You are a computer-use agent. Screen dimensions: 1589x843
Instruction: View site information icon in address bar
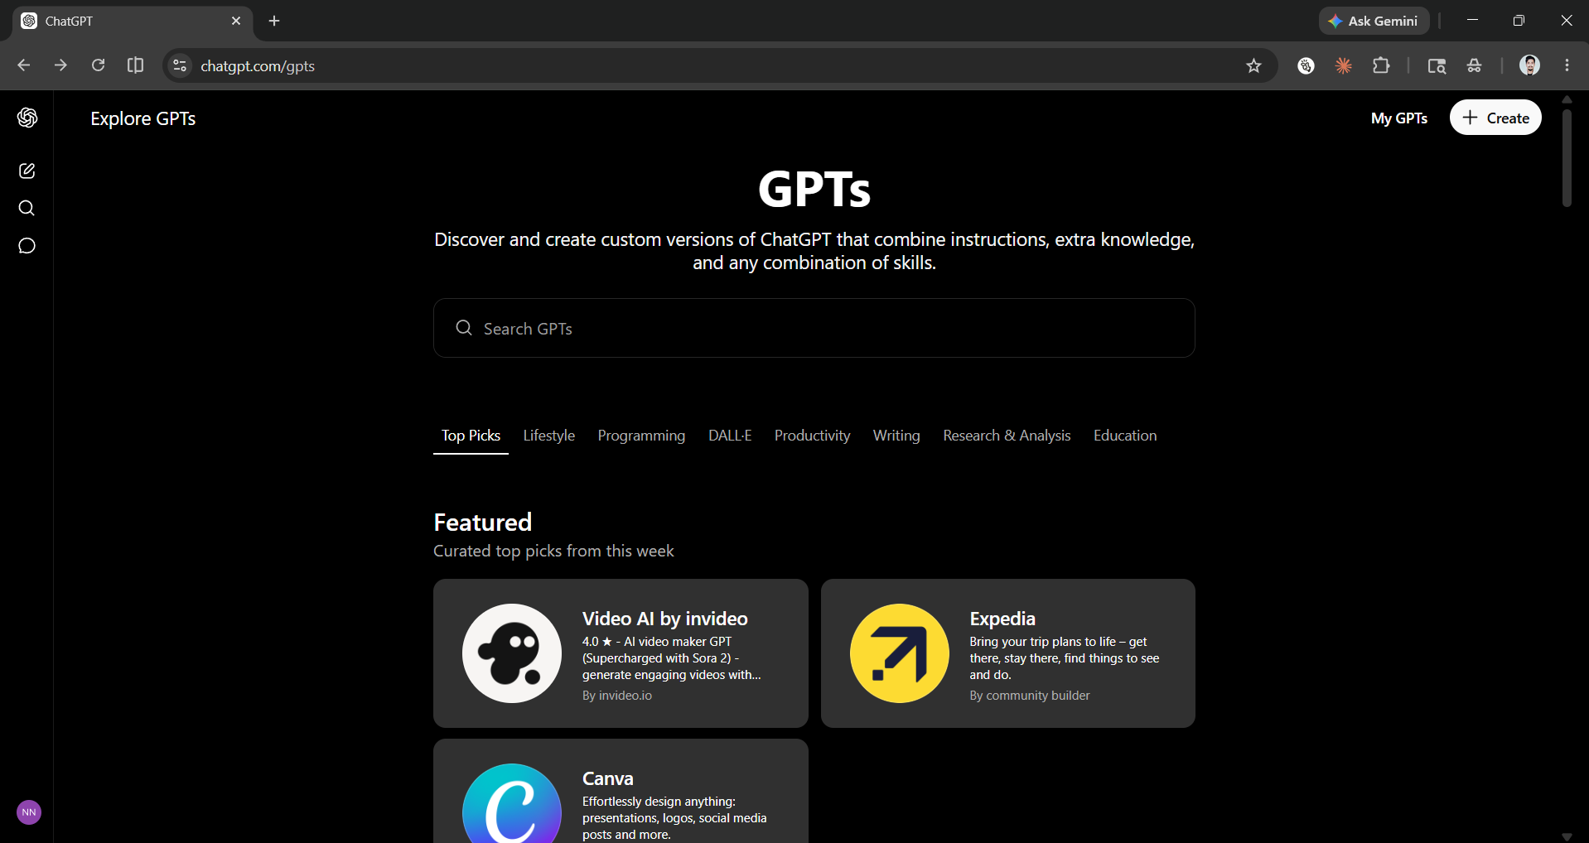coord(180,65)
